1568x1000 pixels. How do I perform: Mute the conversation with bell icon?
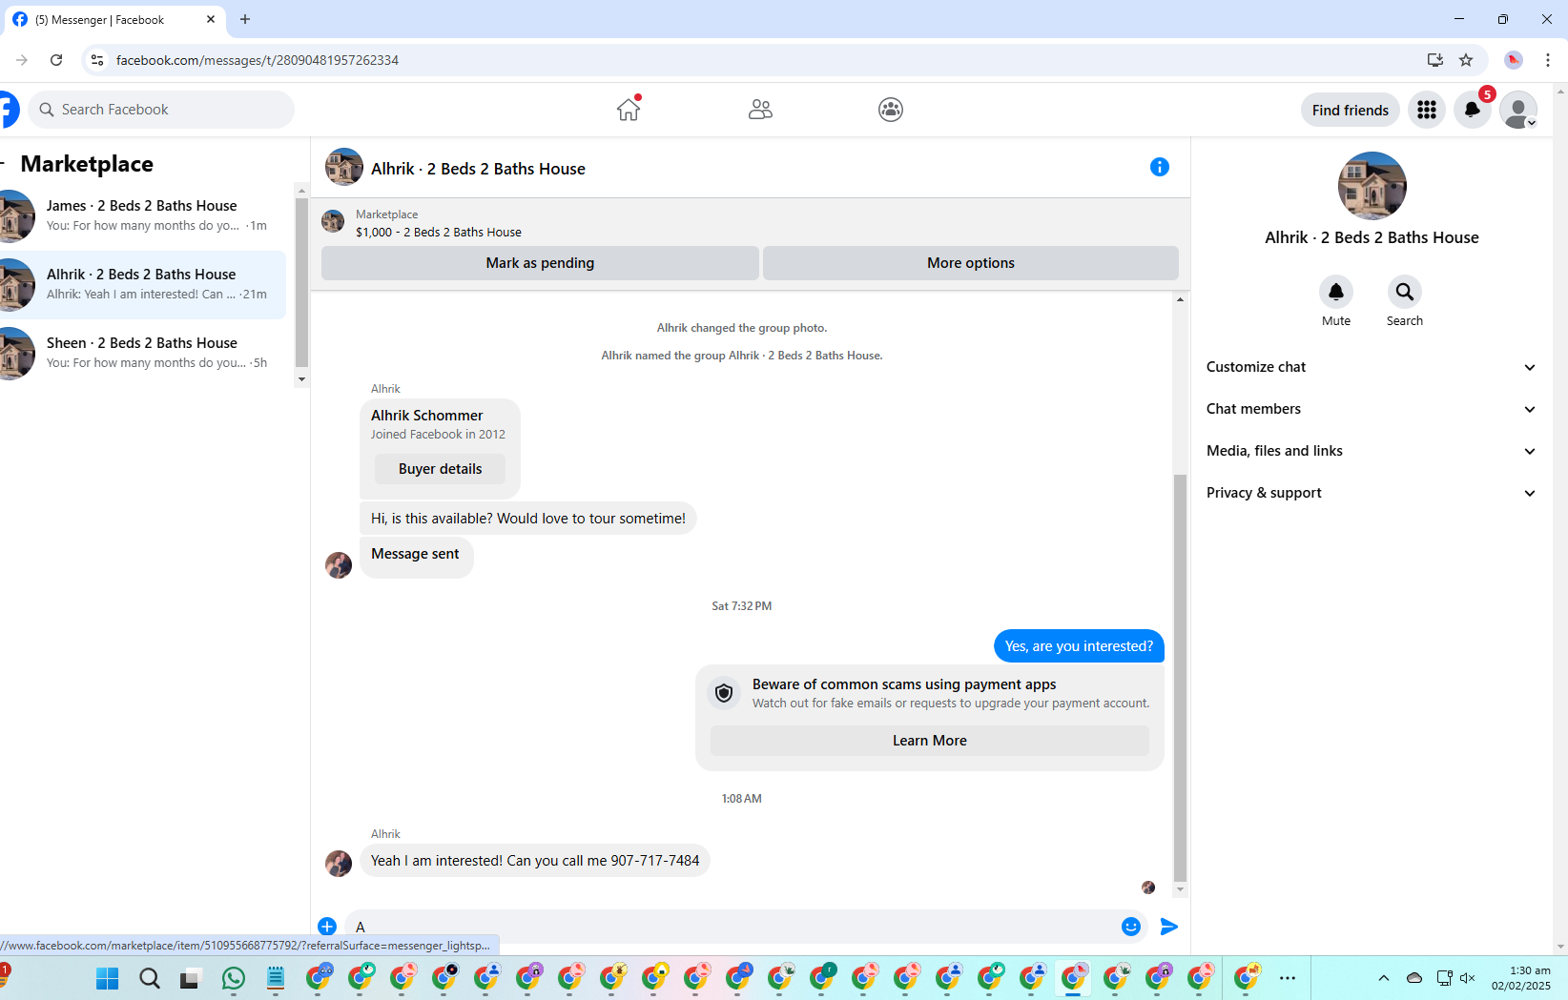point(1336,292)
